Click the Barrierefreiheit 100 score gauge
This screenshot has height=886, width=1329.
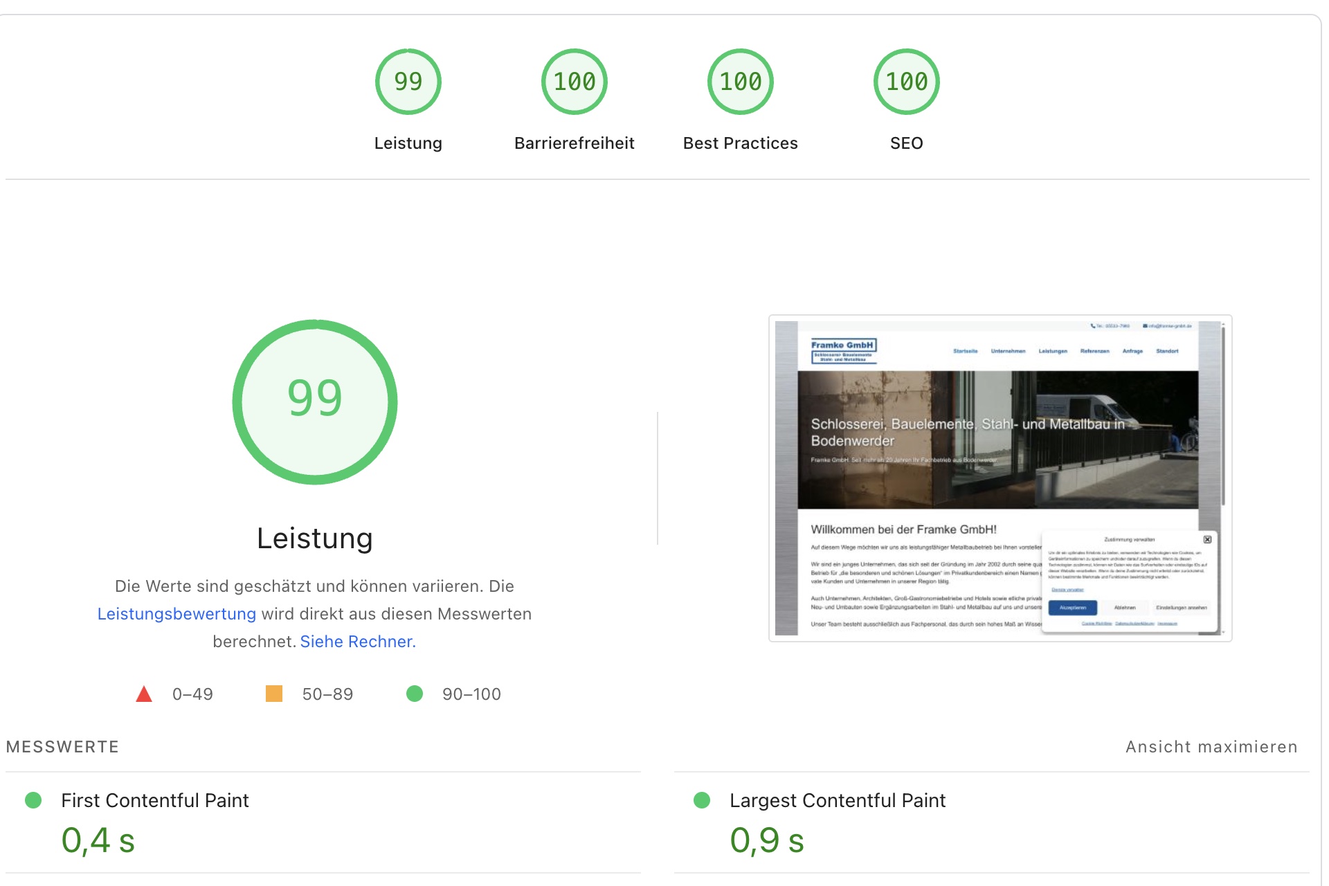point(575,81)
